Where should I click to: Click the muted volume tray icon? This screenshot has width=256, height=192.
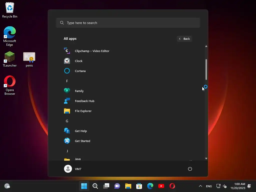click(225, 186)
